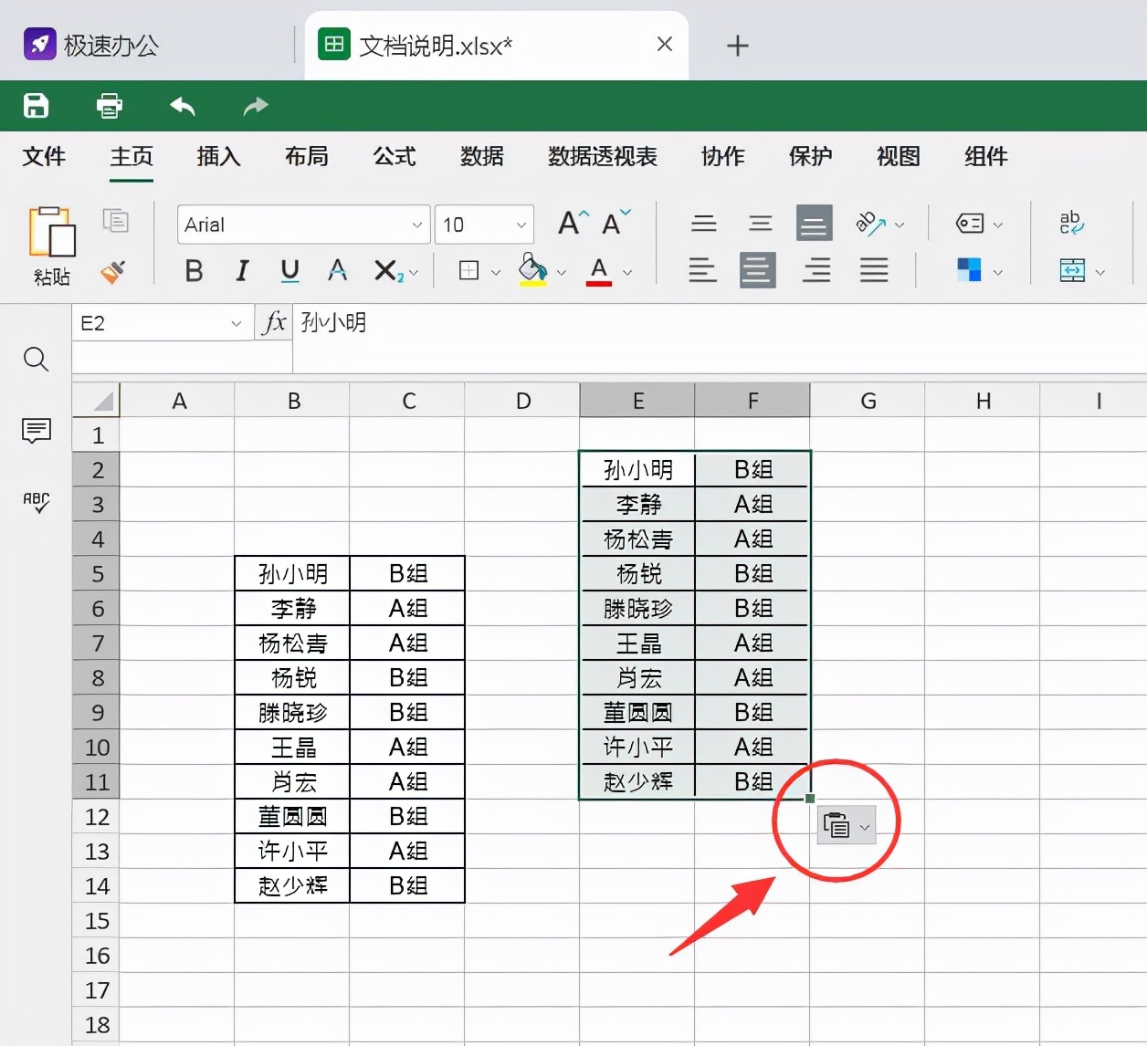Click the Print icon
Viewport: 1147px width, 1046px height.
point(110,106)
